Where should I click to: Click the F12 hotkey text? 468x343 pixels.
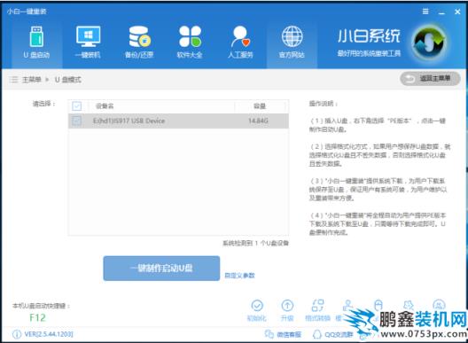37,317
